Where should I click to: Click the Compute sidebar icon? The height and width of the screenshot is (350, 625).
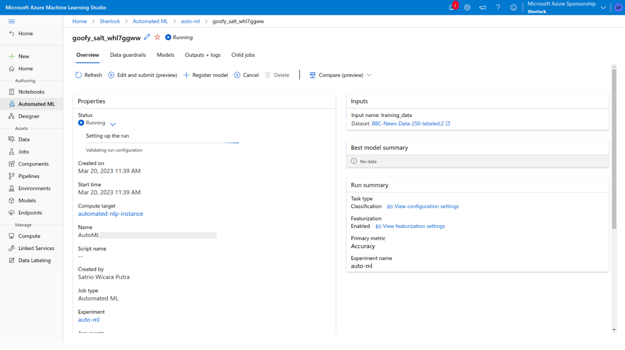(12, 236)
